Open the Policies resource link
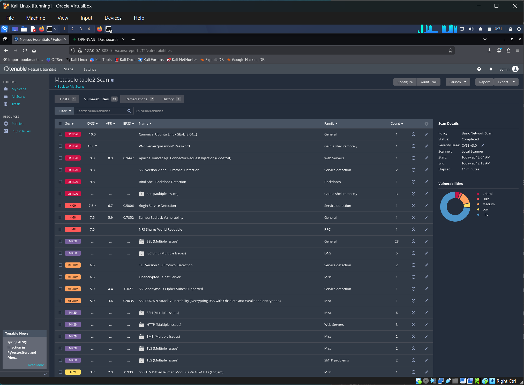Screen dimensions: 524x385 tap(17, 124)
